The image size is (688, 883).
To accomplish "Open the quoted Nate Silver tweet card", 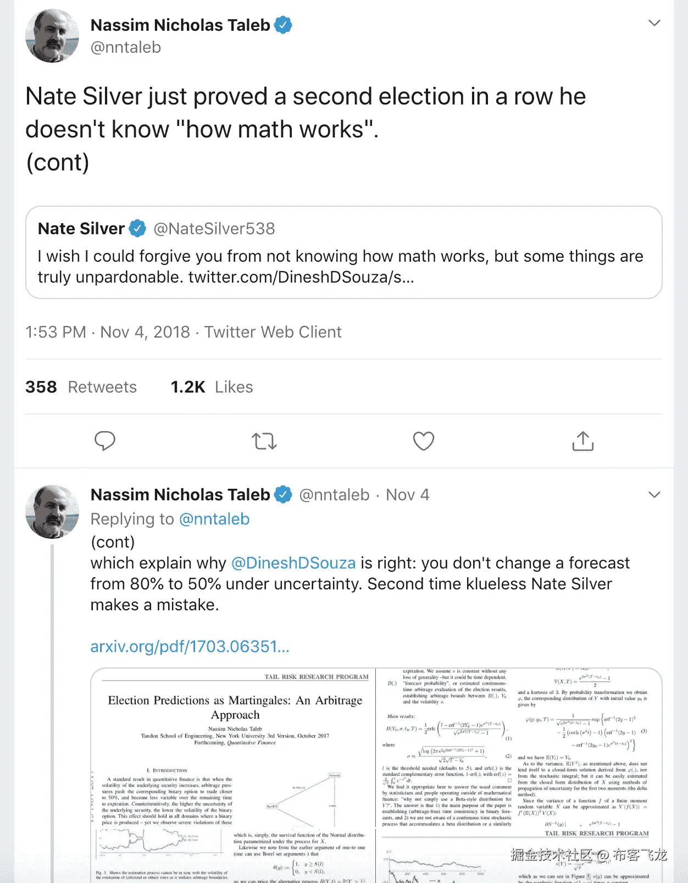I will tap(343, 267).
